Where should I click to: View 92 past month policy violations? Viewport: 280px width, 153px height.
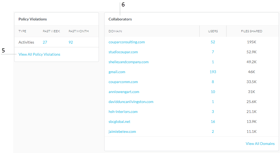pyautogui.click(x=71, y=42)
